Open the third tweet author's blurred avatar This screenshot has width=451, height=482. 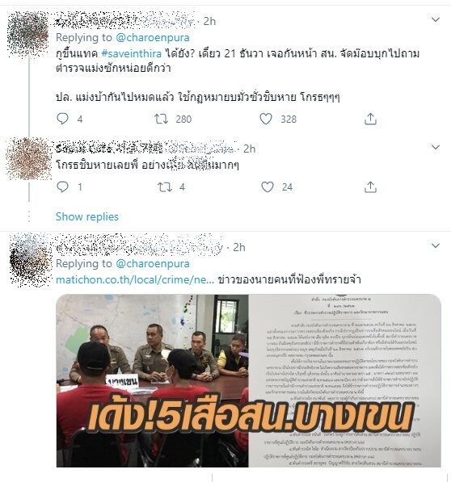click(30, 260)
